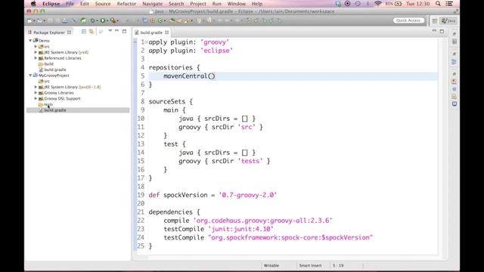
Task: Click 'Smart Insert' in the status bar
Action: click(x=310, y=265)
